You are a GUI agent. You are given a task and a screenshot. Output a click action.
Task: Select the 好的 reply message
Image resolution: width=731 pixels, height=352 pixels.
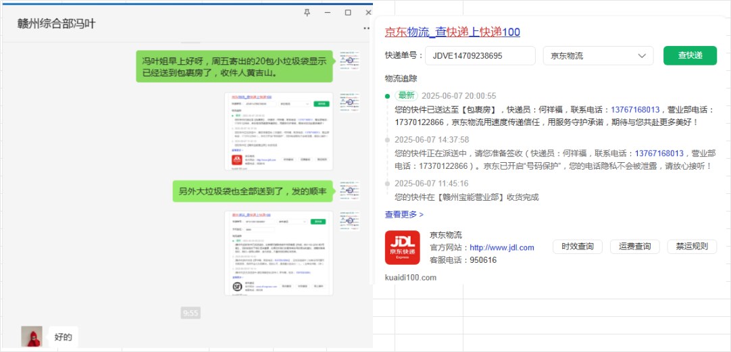pyautogui.click(x=64, y=336)
